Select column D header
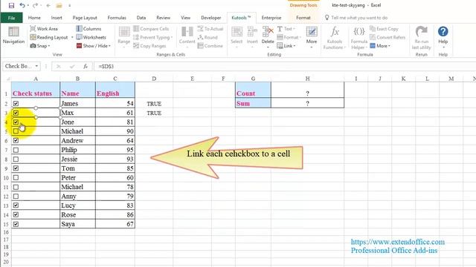This screenshot has height=267, width=476. pos(154,79)
